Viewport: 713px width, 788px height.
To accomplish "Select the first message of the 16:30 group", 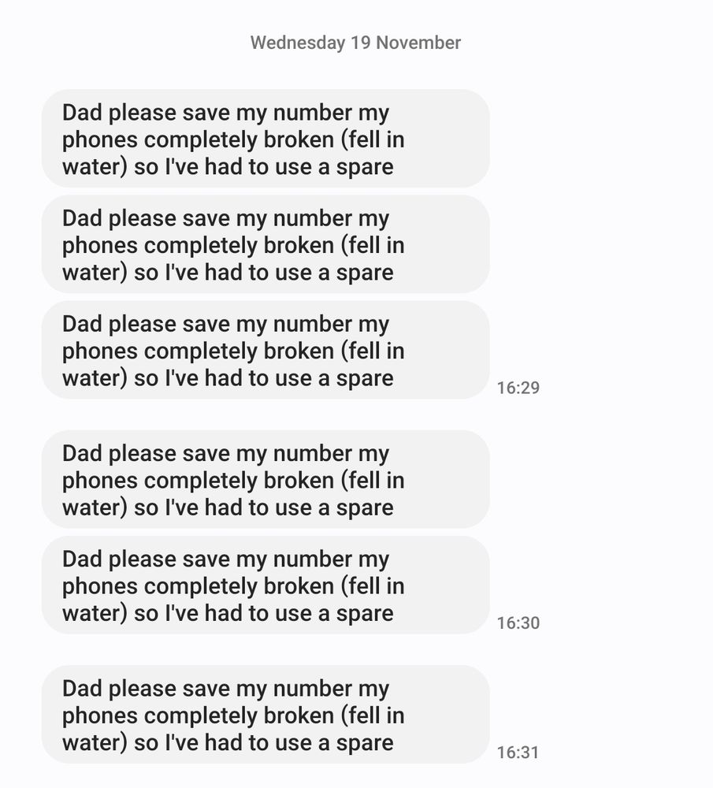I will [x=266, y=479].
